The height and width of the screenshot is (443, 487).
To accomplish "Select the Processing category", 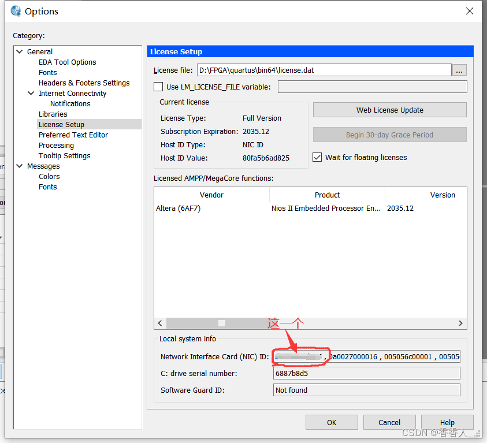I will click(x=56, y=146).
